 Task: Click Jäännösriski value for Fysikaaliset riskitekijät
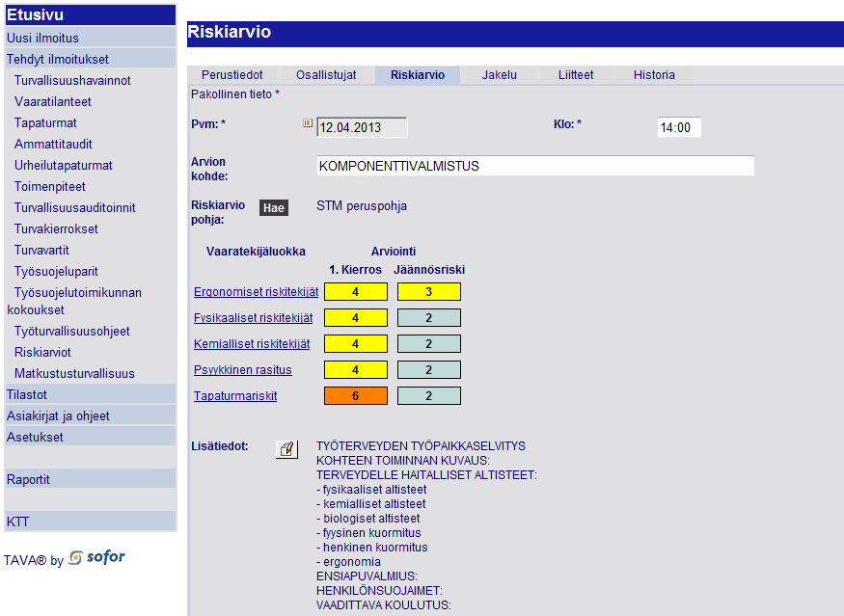[x=429, y=317]
